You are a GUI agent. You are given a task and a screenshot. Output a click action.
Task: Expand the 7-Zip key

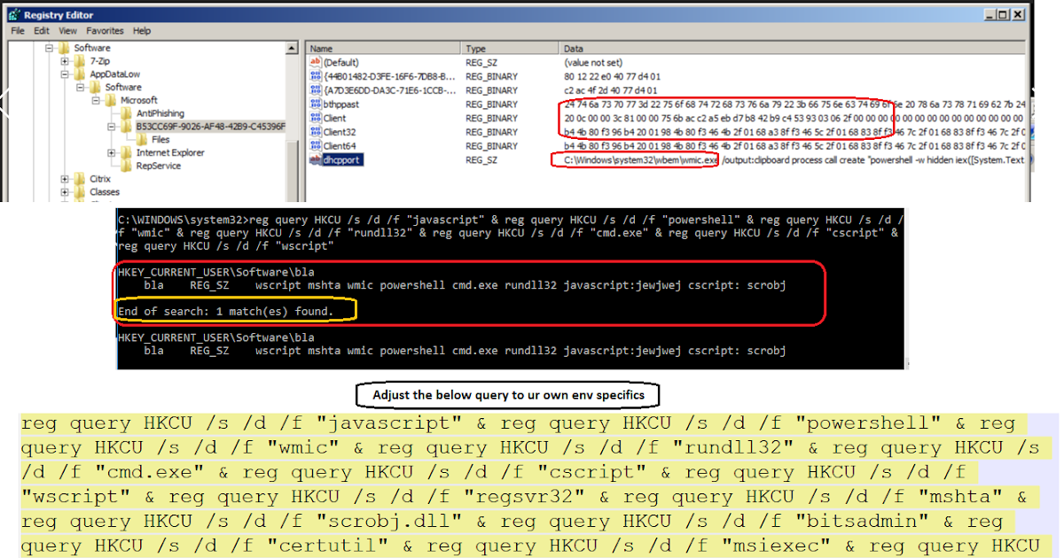point(66,61)
